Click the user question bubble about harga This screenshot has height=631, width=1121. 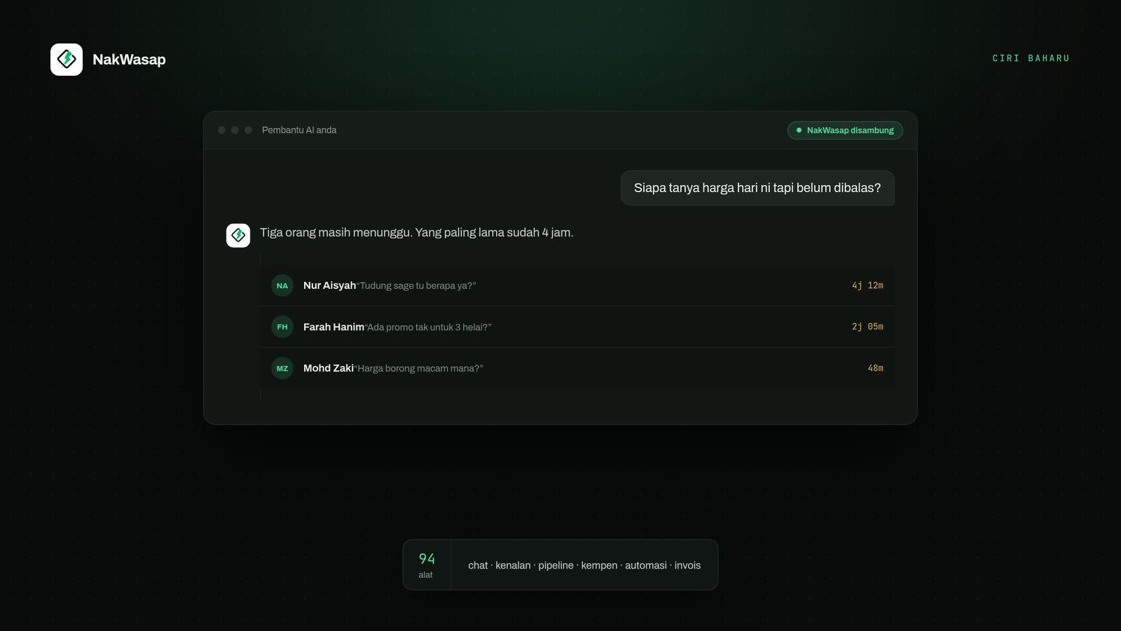(757, 188)
